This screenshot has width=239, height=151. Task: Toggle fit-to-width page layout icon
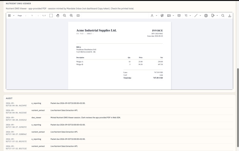(78, 15)
